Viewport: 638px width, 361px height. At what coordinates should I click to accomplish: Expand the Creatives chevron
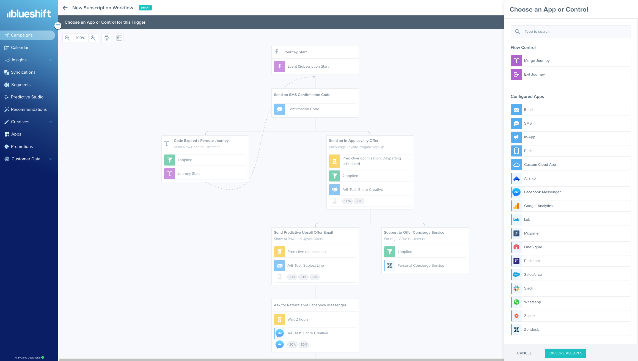[51, 122]
